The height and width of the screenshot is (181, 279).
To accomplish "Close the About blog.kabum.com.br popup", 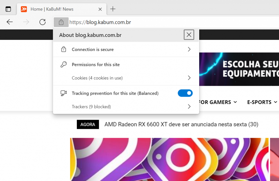I will coord(189,35).
